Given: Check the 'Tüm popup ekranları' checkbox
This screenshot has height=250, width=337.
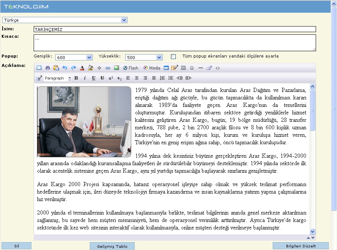Looking at the screenshot, I should coord(173,56).
